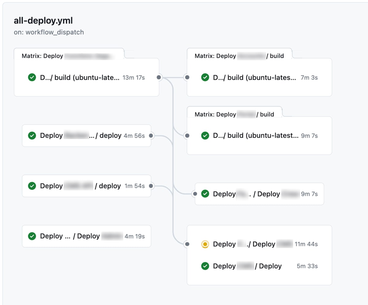Click the 7m 3s duration text
Viewport: 368px width, 305px height.
pyautogui.click(x=309, y=78)
